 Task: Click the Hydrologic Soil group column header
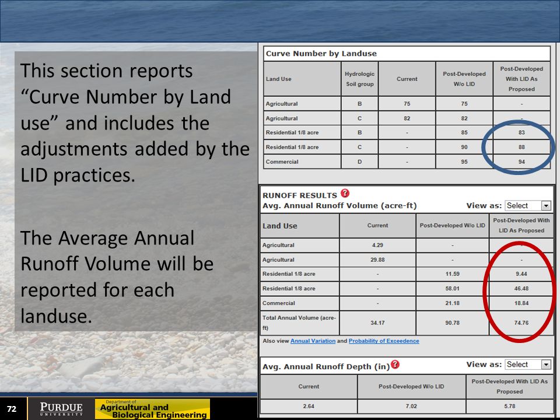pos(360,79)
